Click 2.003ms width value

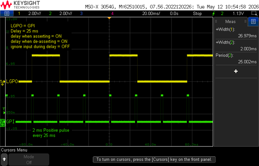point(248,49)
